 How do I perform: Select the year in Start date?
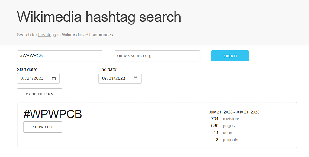(x=38, y=78)
